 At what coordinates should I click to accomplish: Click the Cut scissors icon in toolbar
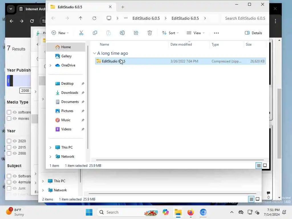click(x=81, y=33)
